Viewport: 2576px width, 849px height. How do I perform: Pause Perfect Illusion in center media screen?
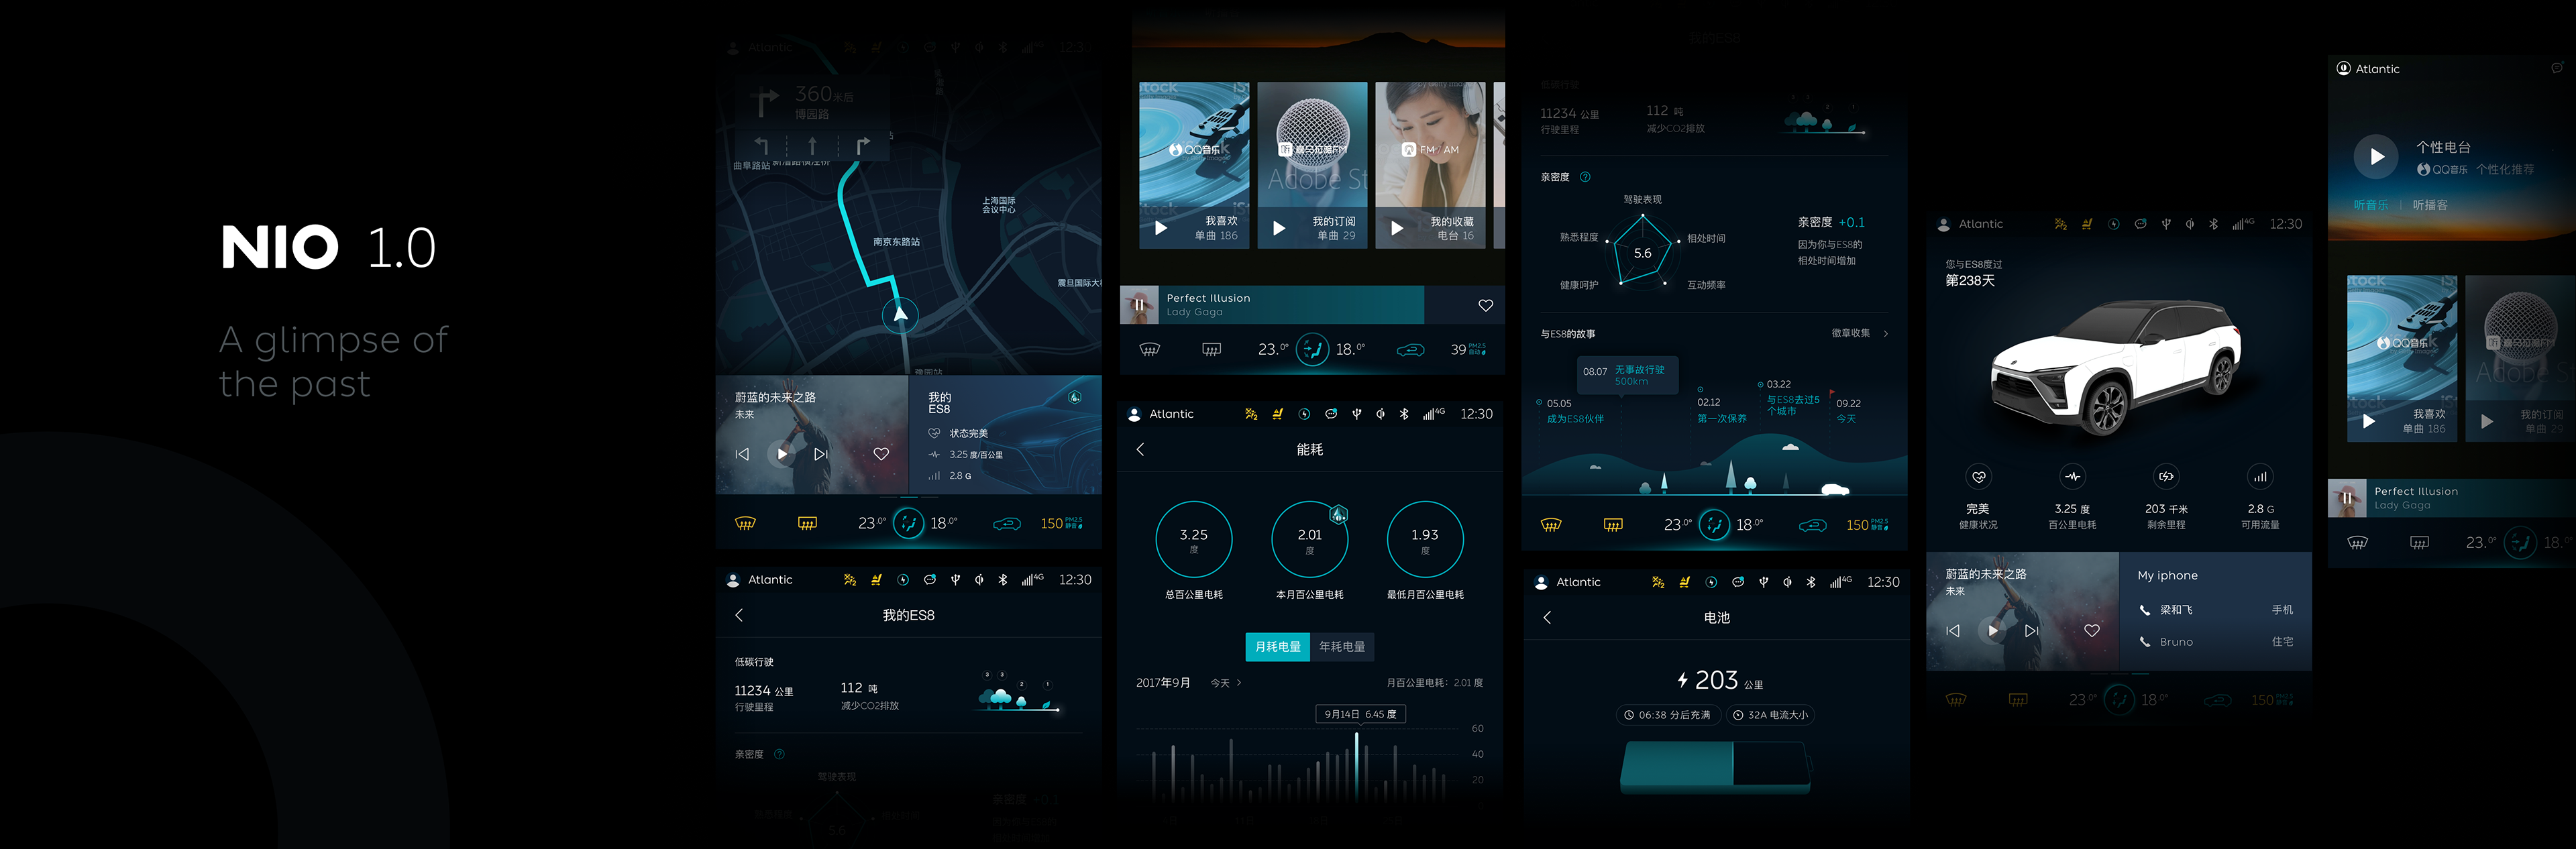pyautogui.click(x=1139, y=305)
